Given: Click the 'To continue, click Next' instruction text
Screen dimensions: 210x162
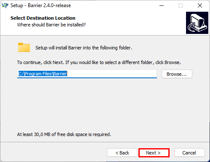Looking at the screenshot, I should [x=99, y=62].
